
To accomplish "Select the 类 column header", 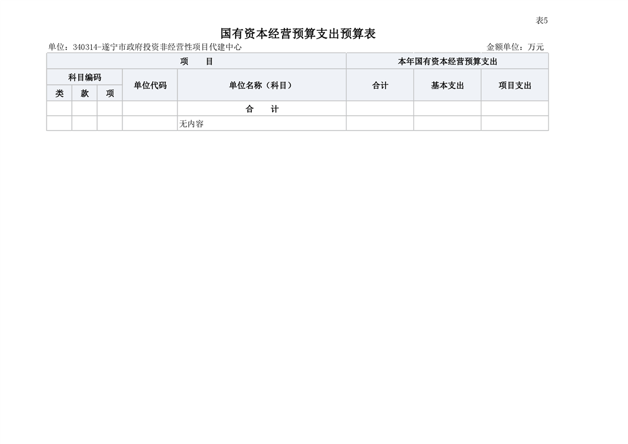I will coord(59,94).
